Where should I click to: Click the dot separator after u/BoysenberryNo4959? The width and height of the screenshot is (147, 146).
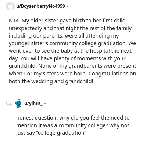click(68, 6)
